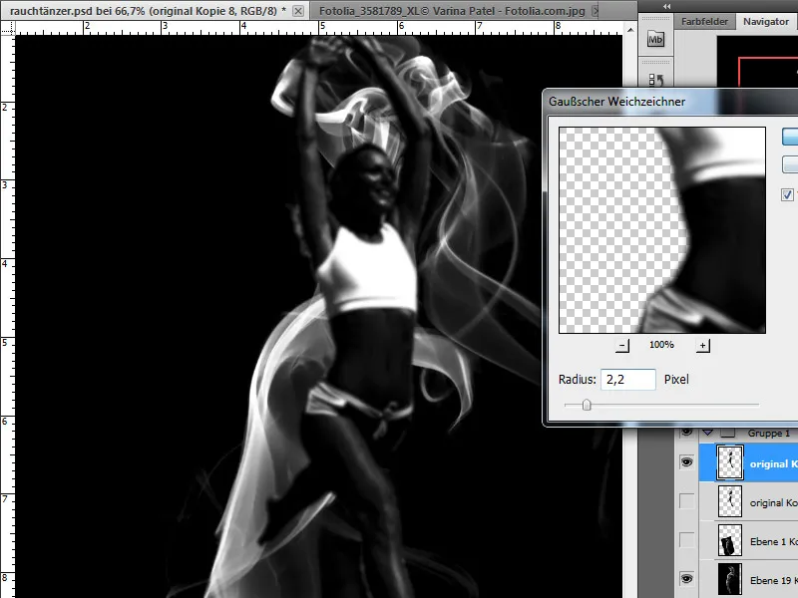The image size is (798, 598).
Task: Collapse the panel dock with double arrows
Action: [666, 6]
